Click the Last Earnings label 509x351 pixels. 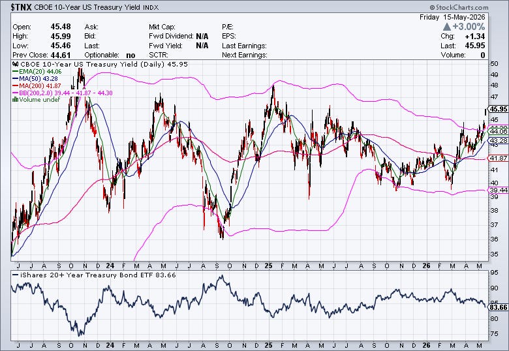244,46
